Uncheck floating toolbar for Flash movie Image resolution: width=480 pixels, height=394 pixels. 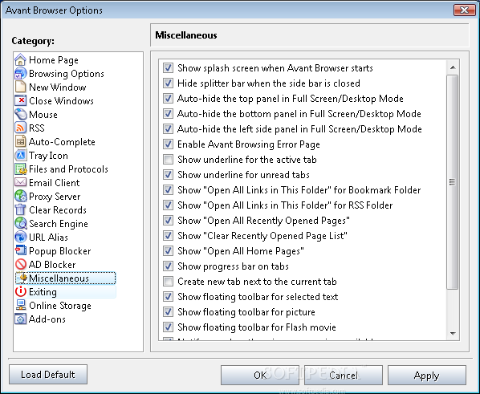[x=168, y=327]
